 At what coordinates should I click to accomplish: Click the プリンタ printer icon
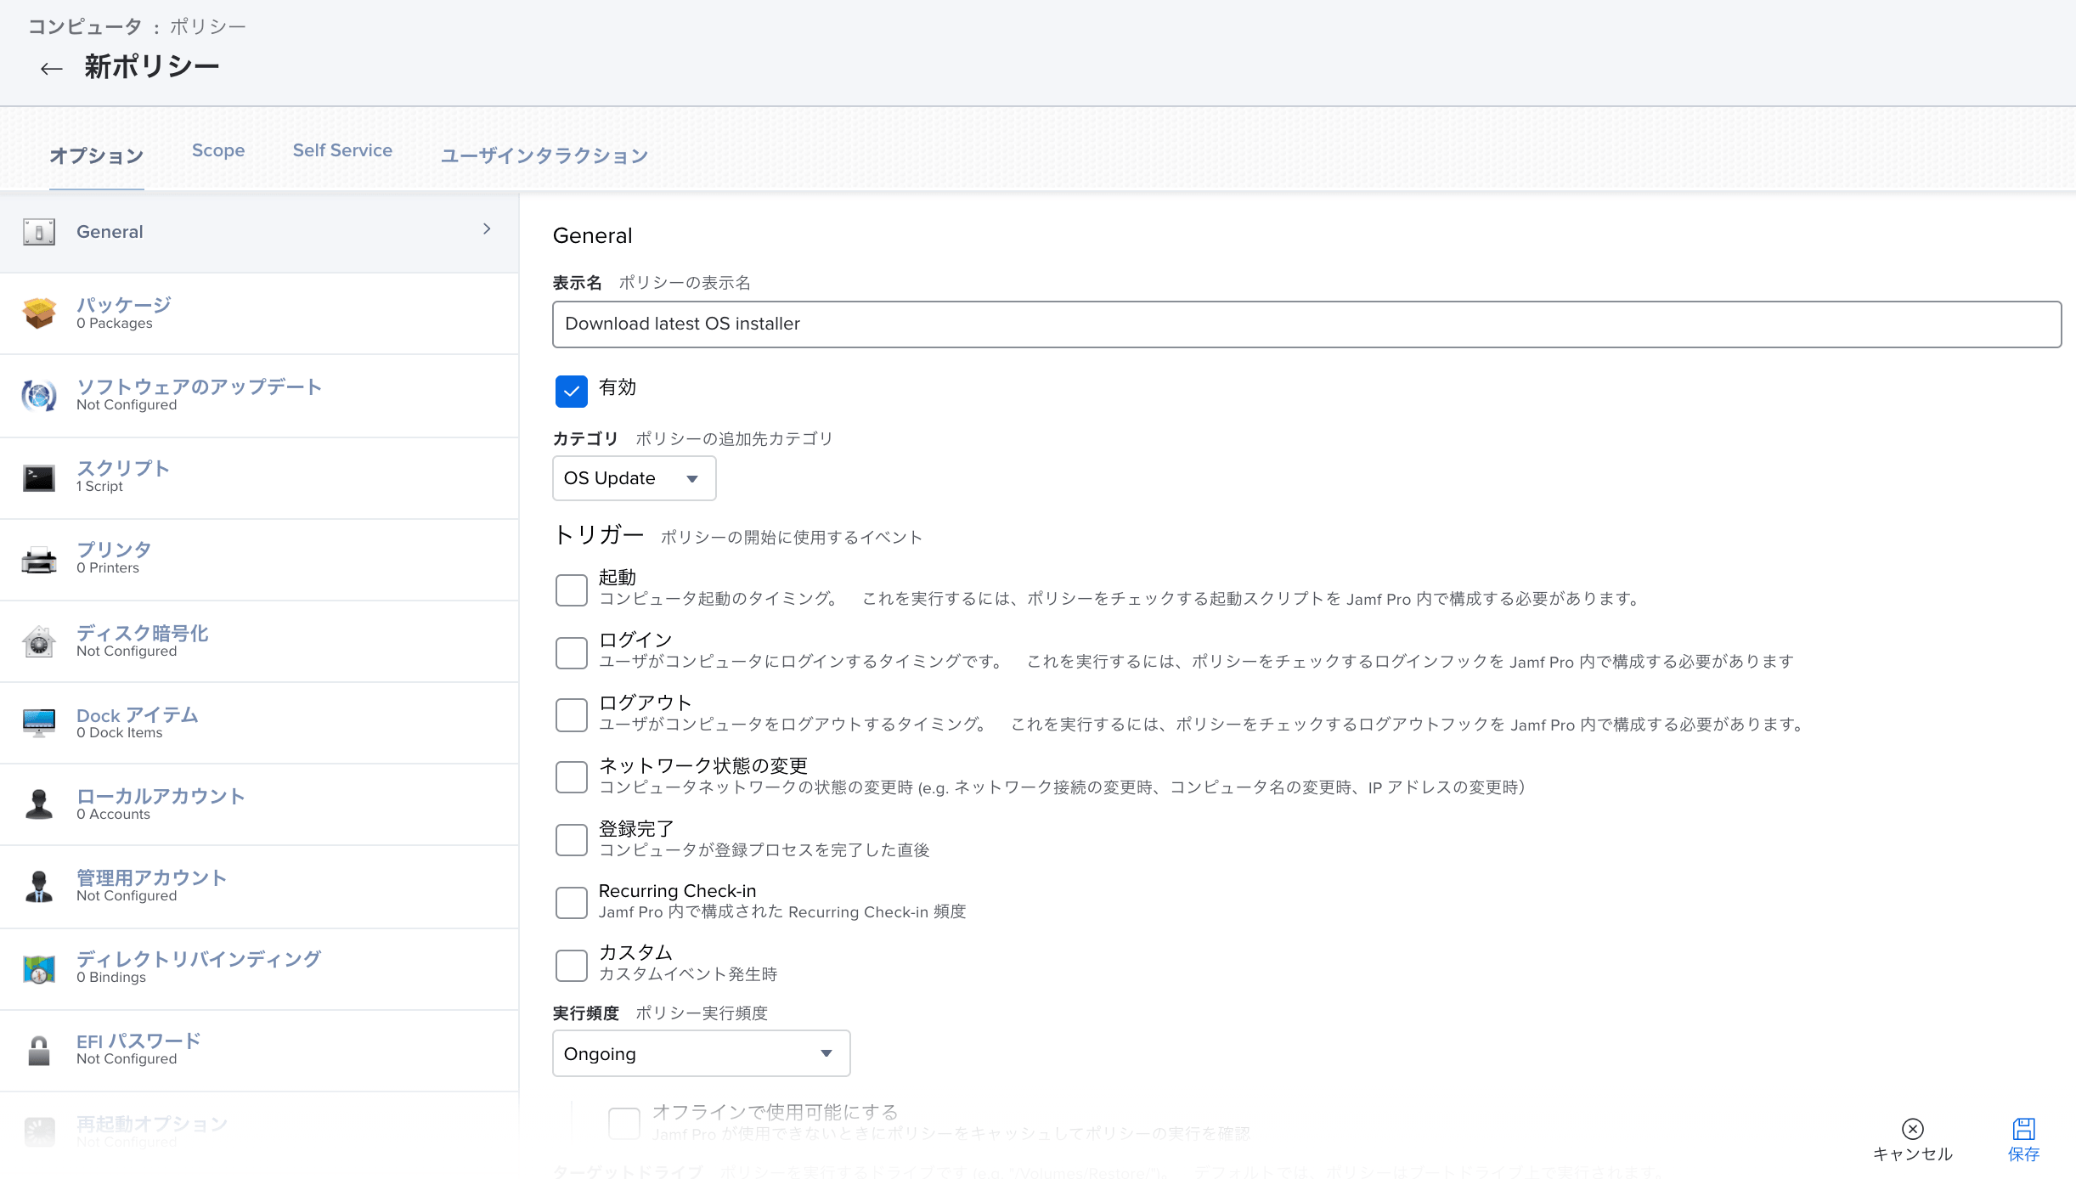pyautogui.click(x=39, y=560)
